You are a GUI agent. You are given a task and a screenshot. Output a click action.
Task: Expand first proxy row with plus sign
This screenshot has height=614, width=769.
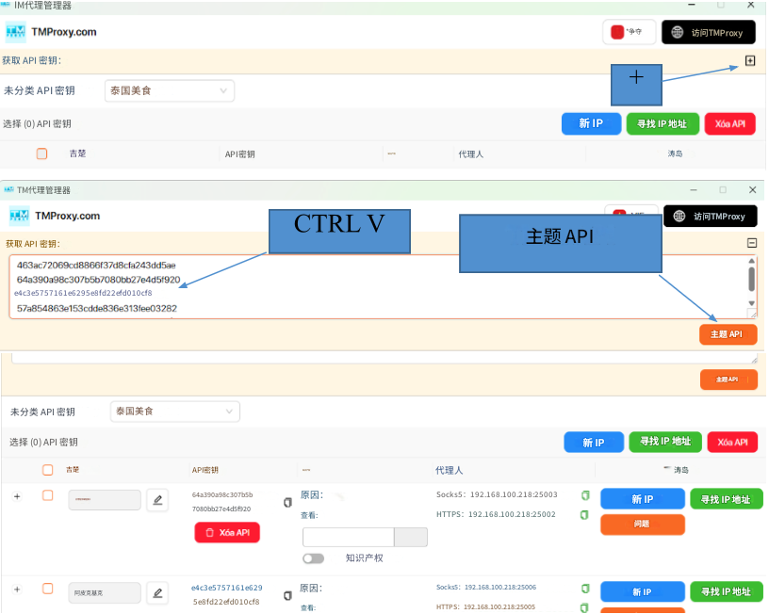(16, 495)
